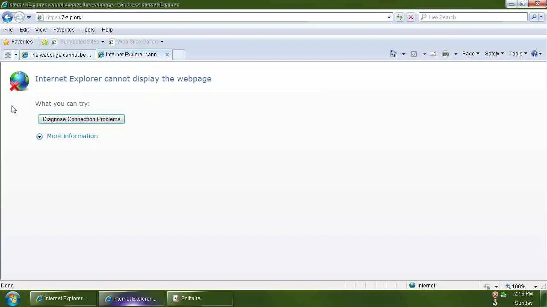Select the 'Internet Explorer cann...' tab
The height and width of the screenshot is (307, 547).
pyautogui.click(x=129, y=55)
